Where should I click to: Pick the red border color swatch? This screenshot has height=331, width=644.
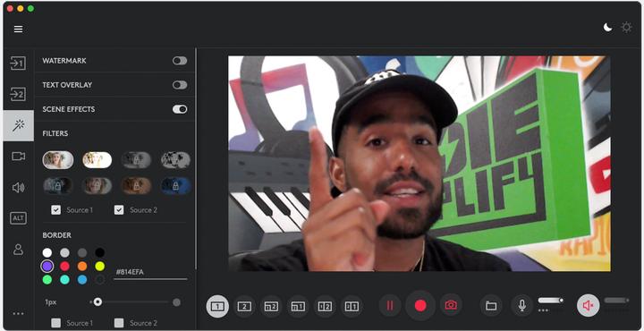65,266
